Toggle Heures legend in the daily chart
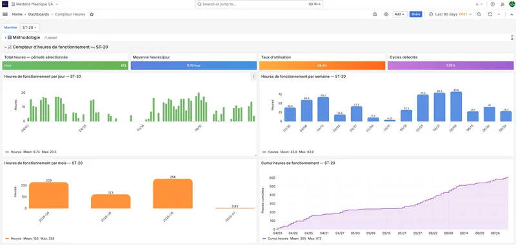Image resolution: width=516 pixels, height=245 pixels. click(16, 152)
